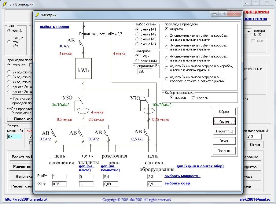Click the напряжение, В input field

click(x=145, y=71)
